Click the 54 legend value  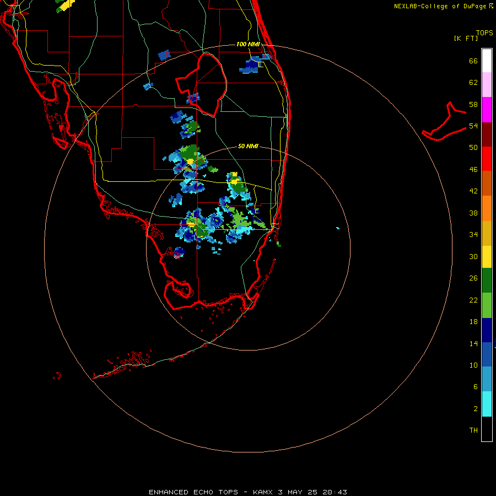pyautogui.click(x=473, y=126)
